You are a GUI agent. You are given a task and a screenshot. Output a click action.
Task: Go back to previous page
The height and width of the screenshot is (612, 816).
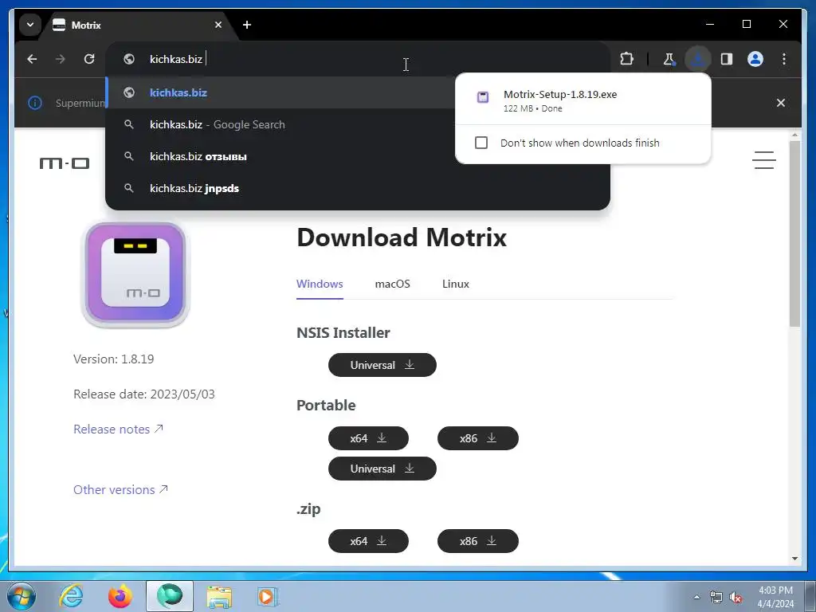pyautogui.click(x=32, y=59)
